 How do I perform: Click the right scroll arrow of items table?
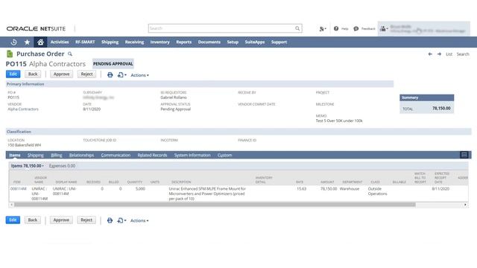465,205
